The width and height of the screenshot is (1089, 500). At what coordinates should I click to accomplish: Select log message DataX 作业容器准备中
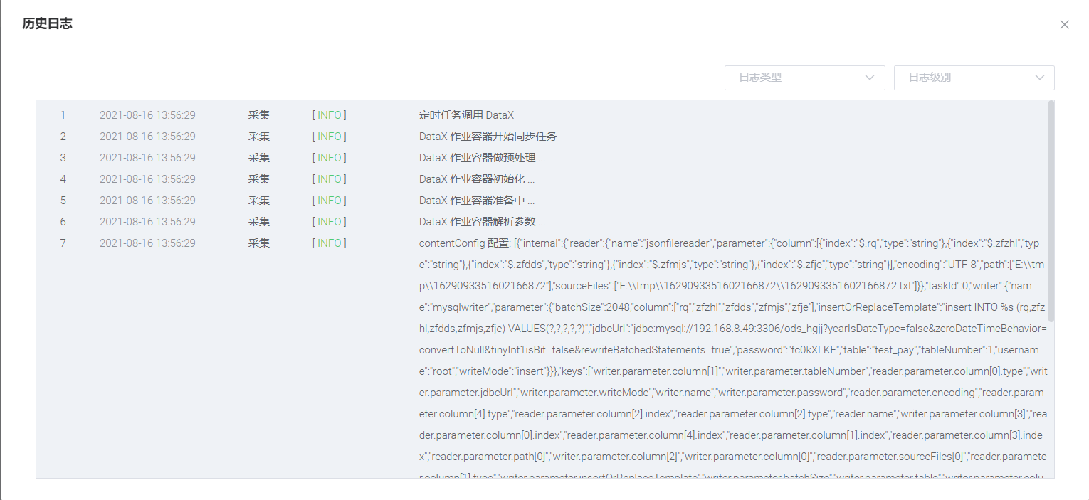click(x=476, y=200)
